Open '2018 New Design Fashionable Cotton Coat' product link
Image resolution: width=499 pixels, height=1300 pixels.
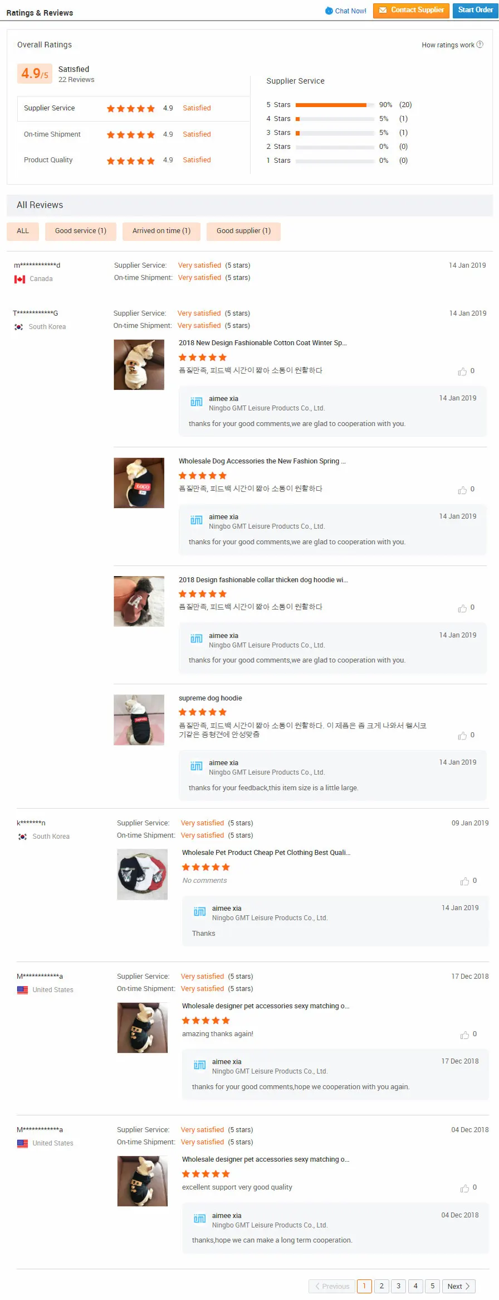pos(262,343)
